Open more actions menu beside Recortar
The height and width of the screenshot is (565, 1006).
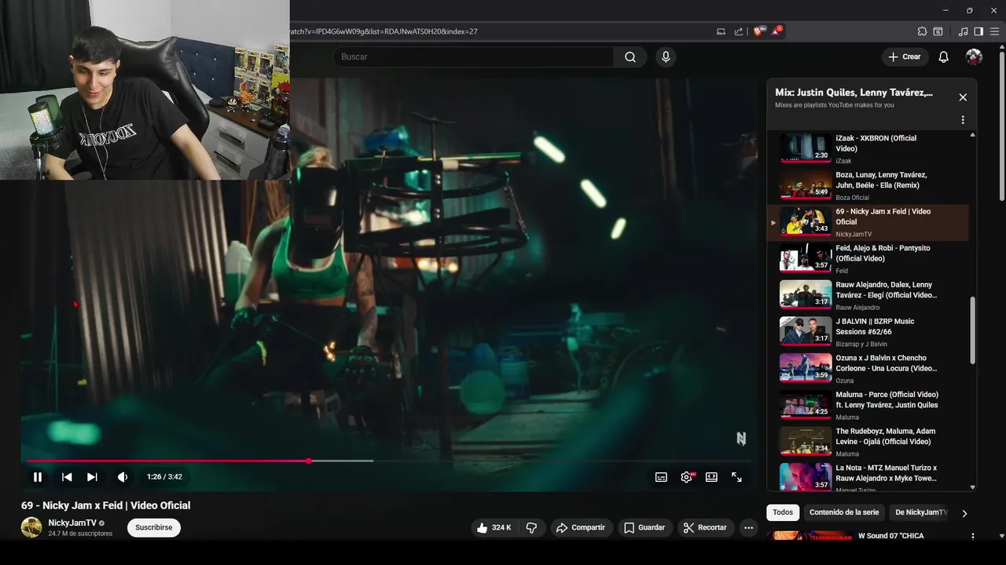click(748, 527)
